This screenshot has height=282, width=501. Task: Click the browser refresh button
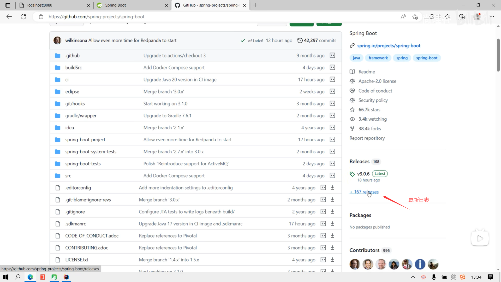pos(23,17)
